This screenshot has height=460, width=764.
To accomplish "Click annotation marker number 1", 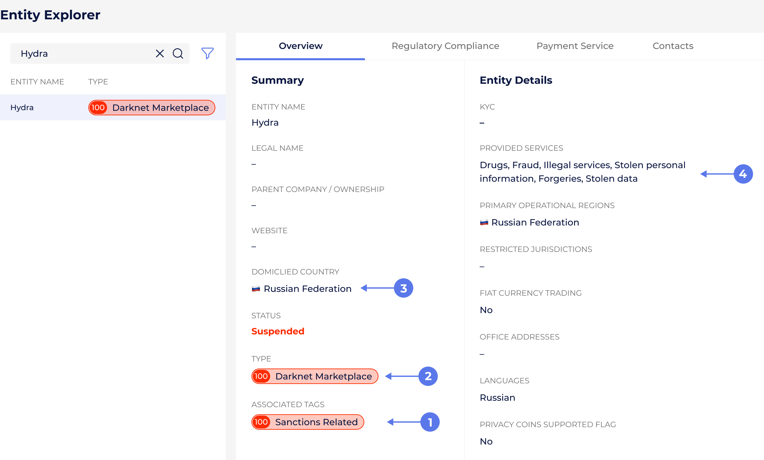I will [x=430, y=422].
